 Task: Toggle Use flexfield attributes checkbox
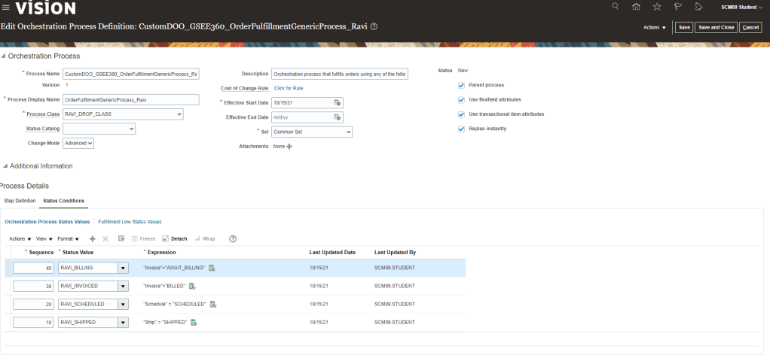[x=462, y=99]
